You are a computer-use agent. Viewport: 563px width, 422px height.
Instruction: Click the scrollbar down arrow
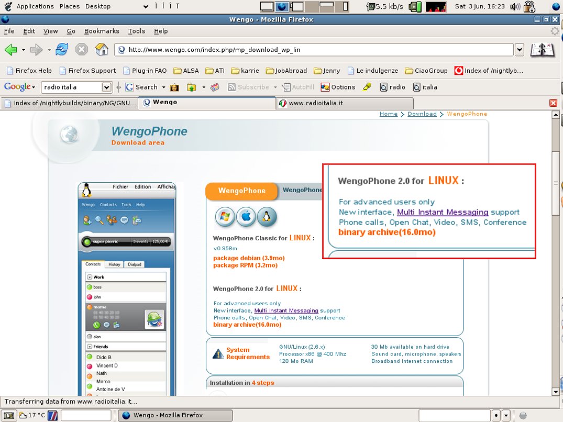[x=556, y=392]
